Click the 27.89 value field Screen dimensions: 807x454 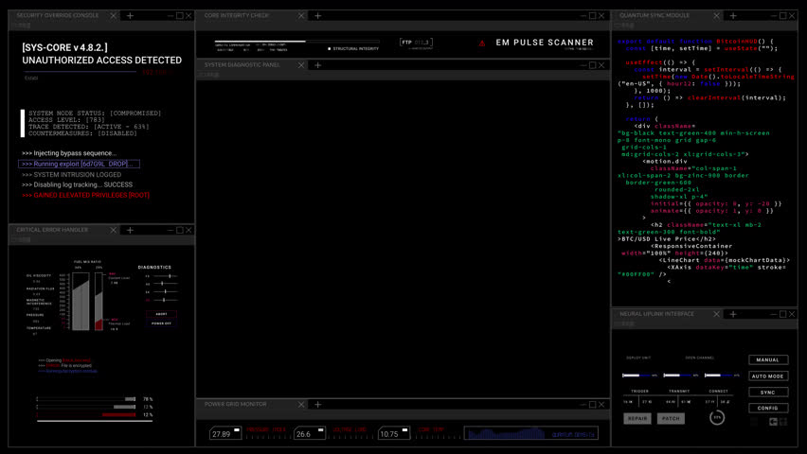pyautogui.click(x=225, y=433)
